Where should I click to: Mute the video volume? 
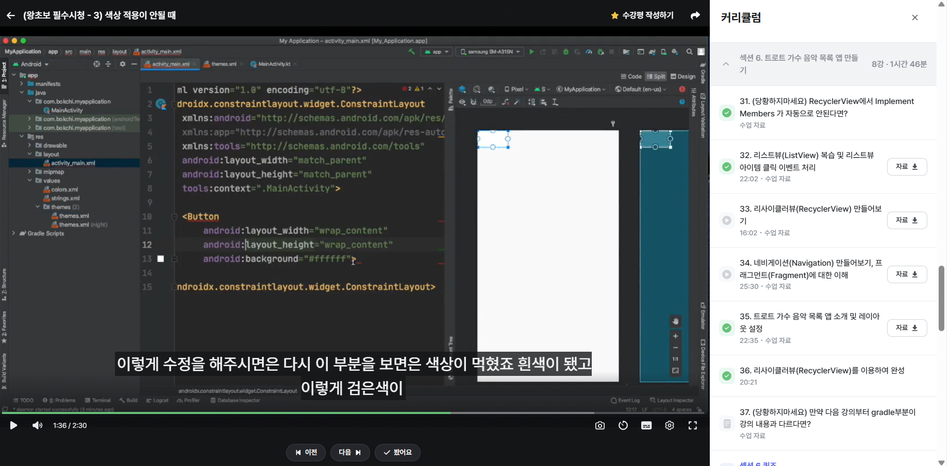click(x=38, y=425)
